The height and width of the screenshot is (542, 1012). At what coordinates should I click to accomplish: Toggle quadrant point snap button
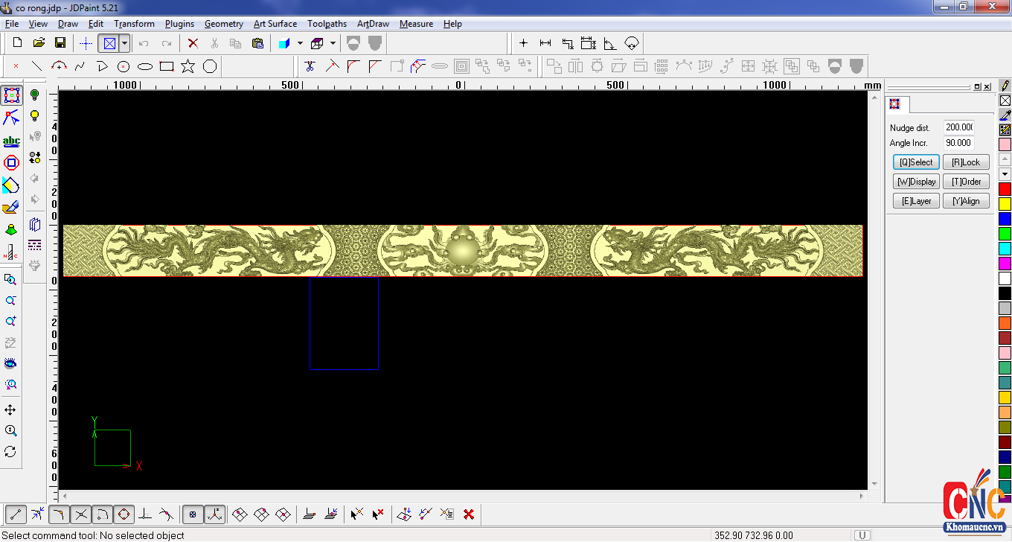click(124, 514)
